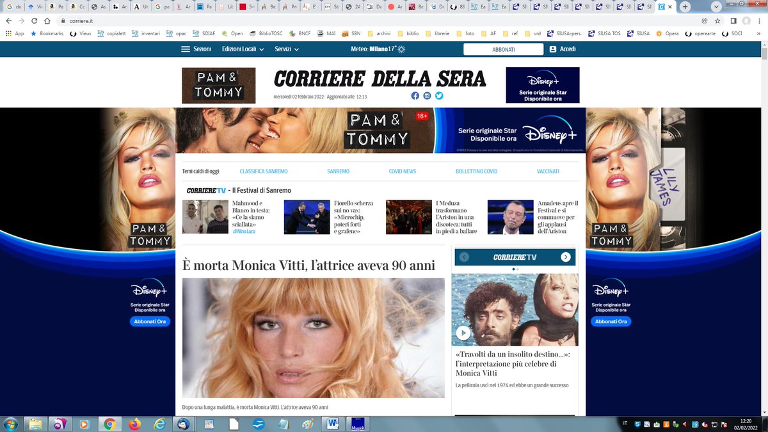Open Thunderbird from the taskbar
This screenshot has width=768, height=432.
(184, 424)
